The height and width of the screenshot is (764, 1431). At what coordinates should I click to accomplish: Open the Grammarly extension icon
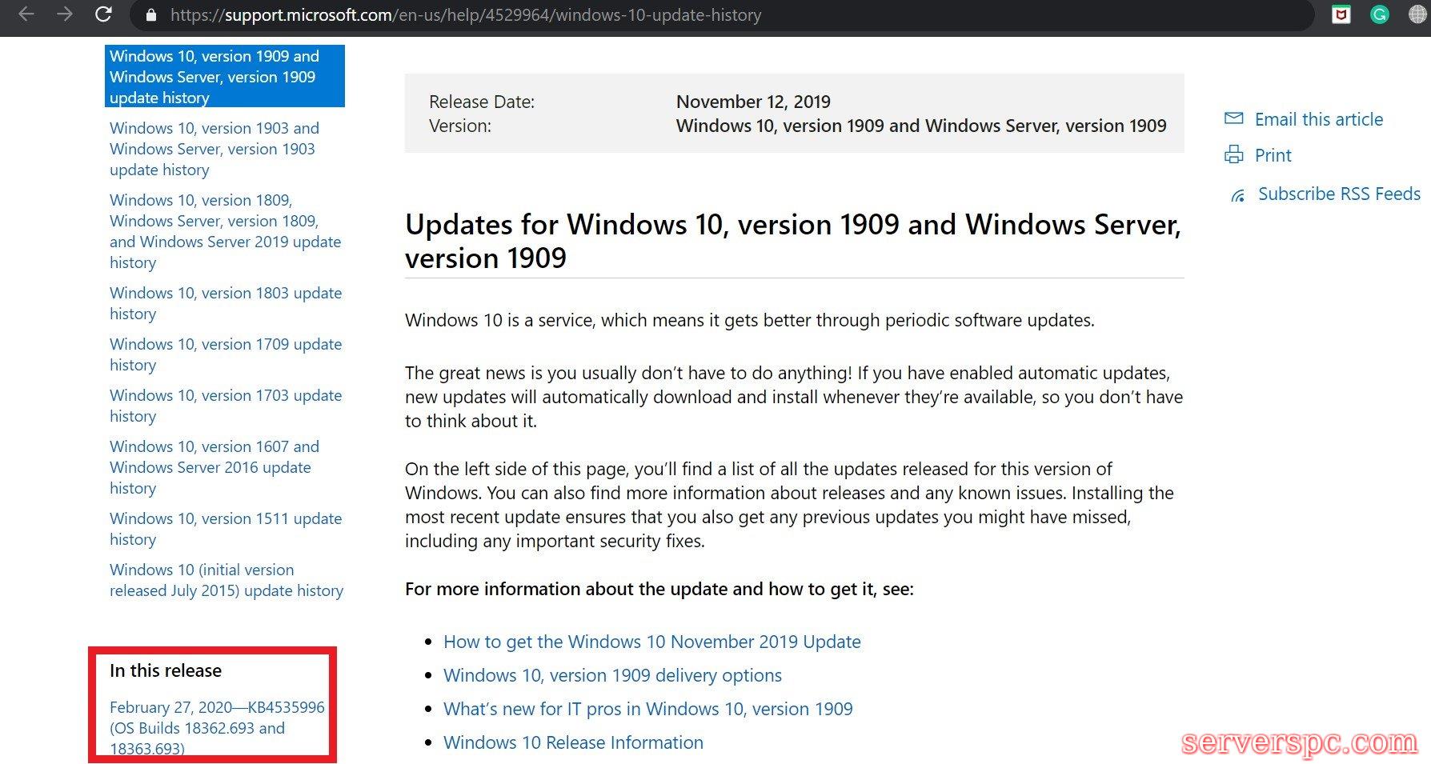pyautogui.click(x=1380, y=14)
